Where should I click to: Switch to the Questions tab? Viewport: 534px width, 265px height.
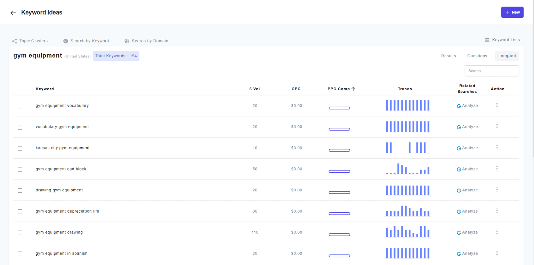[x=477, y=56]
